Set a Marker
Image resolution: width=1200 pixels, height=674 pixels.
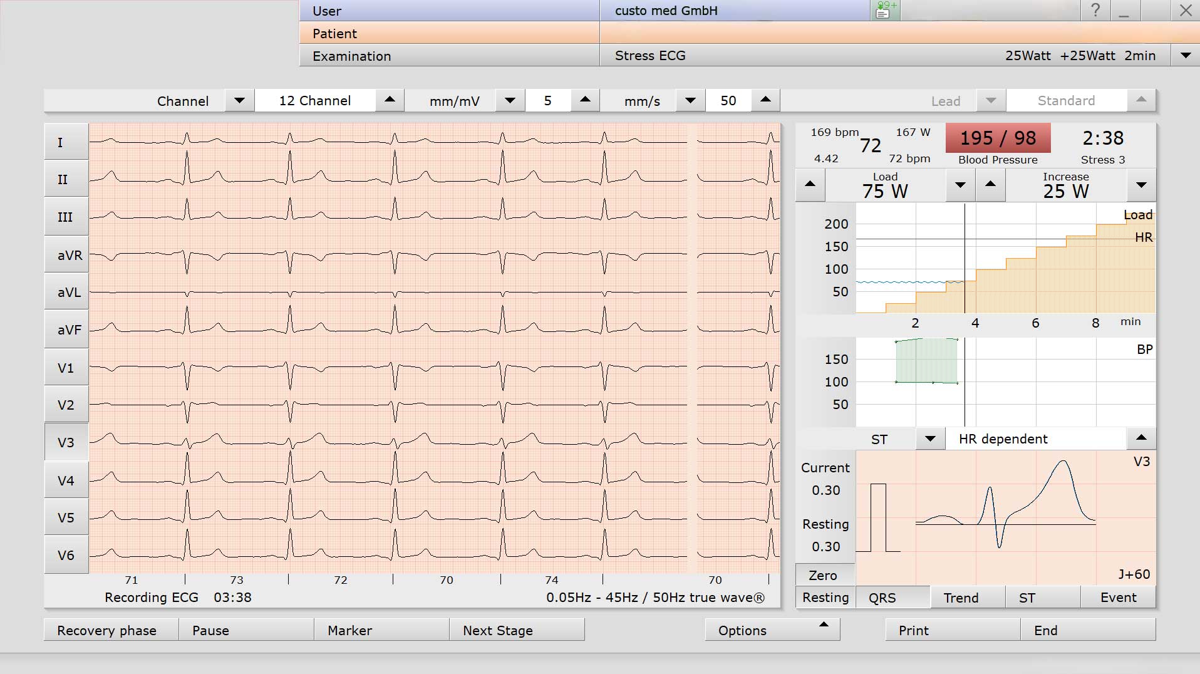pyautogui.click(x=381, y=630)
